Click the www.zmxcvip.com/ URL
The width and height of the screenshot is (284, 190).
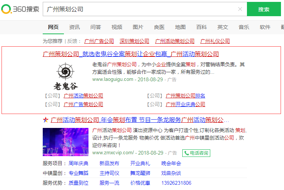tap(113, 153)
